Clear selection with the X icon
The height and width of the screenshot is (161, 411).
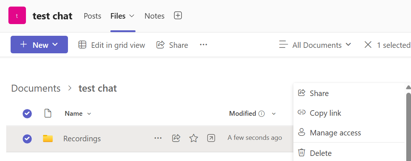pyautogui.click(x=368, y=45)
